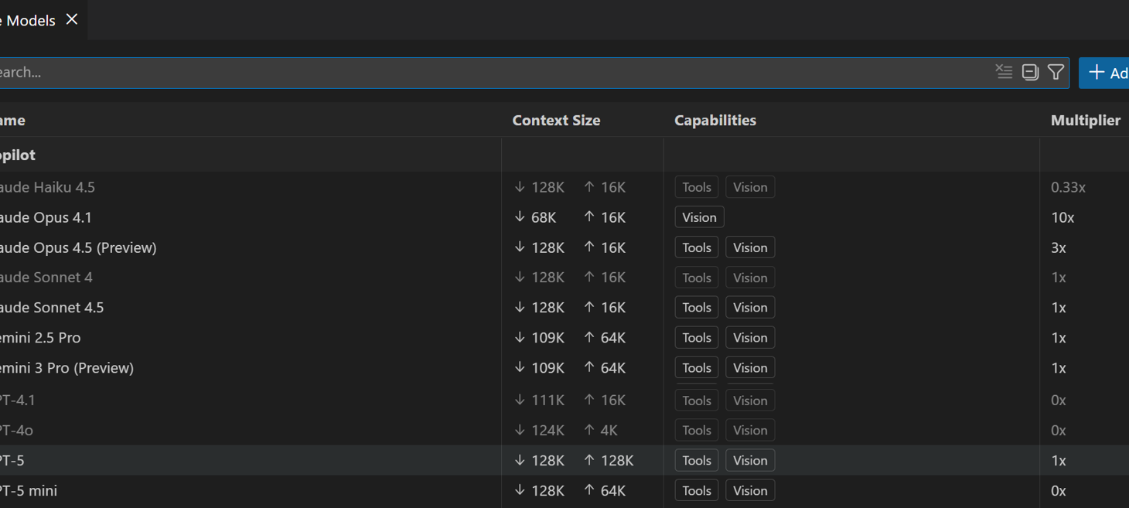The height and width of the screenshot is (508, 1129).
Task: Collapse the Copilot group row
Action: point(564,155)
